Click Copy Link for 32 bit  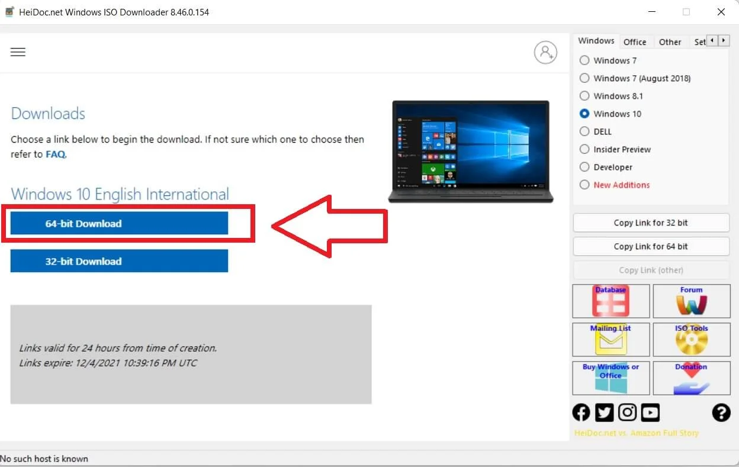(x=651, y=223)
